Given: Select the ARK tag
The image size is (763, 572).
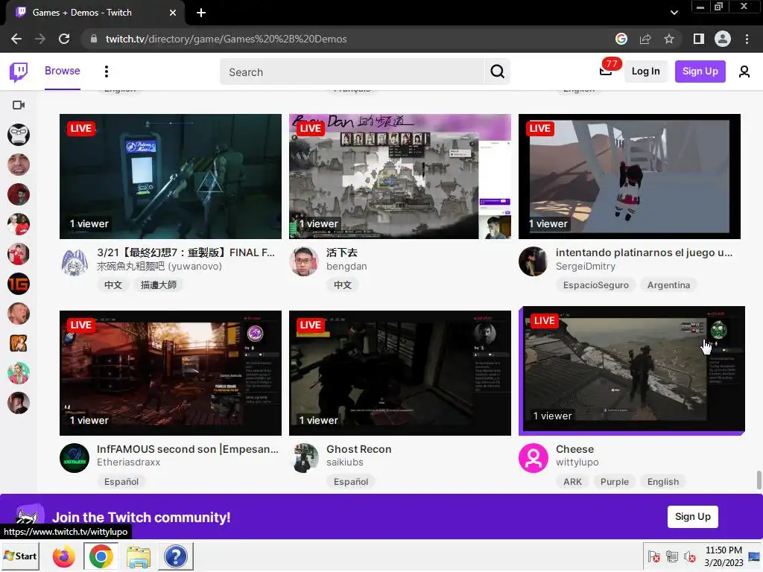Looking at the screenshot, I should pyautogui.click(x=572, y=482).
